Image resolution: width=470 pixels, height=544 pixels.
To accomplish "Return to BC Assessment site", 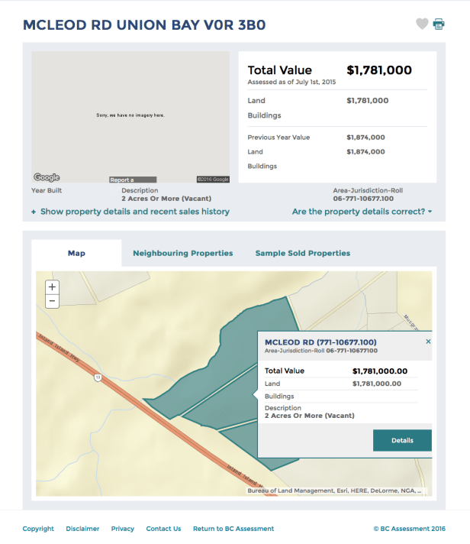I will (x=233, y=529).
